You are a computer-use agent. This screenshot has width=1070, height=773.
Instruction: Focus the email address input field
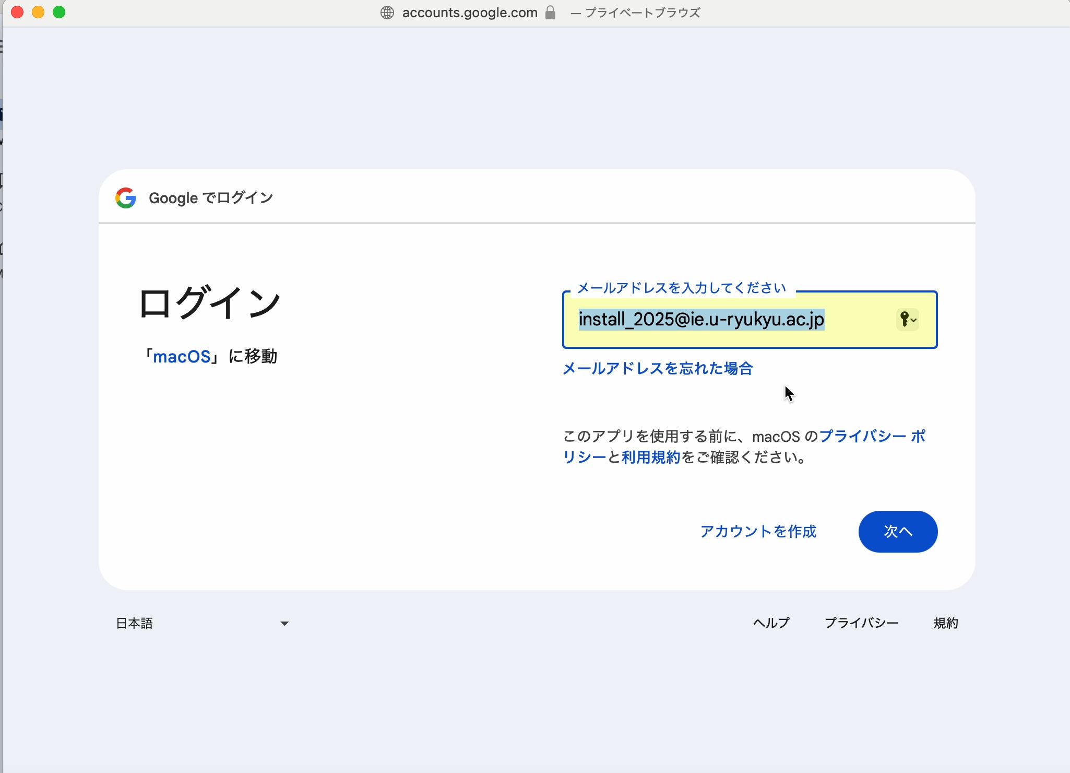point(750,320)
